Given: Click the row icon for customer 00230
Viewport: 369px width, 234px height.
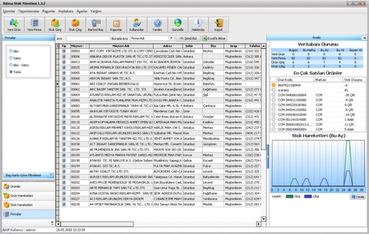Looking at the screenshot, I should pos(64,204).
